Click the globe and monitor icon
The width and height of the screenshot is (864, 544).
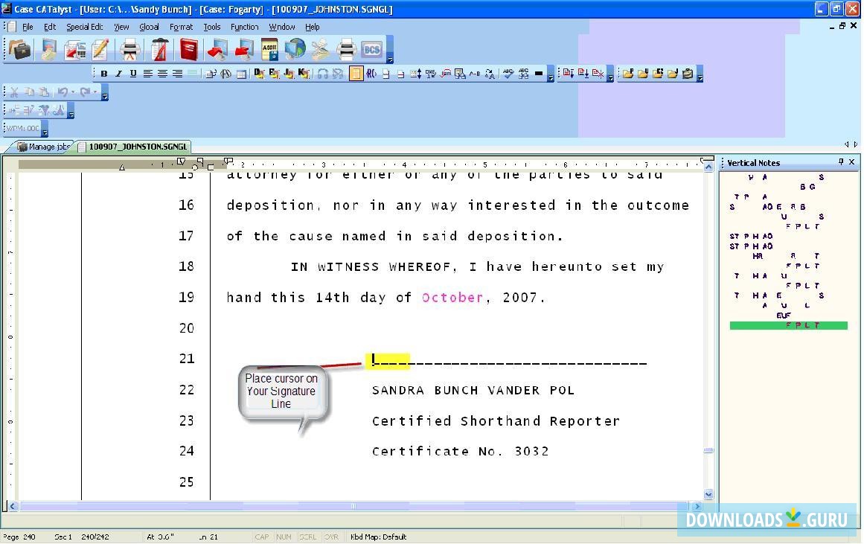(295, 50)
